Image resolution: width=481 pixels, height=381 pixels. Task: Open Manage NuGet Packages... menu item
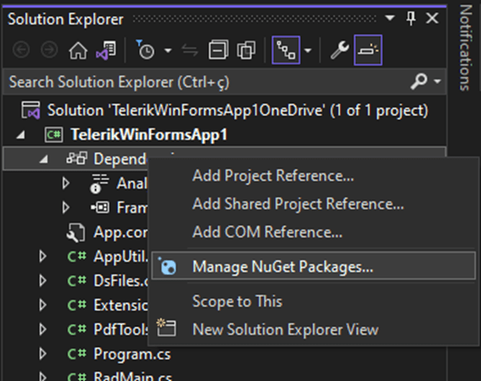[x=313, y=266]
